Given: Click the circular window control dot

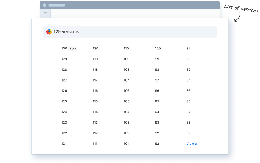Looking at the screenshot, I should coord(44,5).
